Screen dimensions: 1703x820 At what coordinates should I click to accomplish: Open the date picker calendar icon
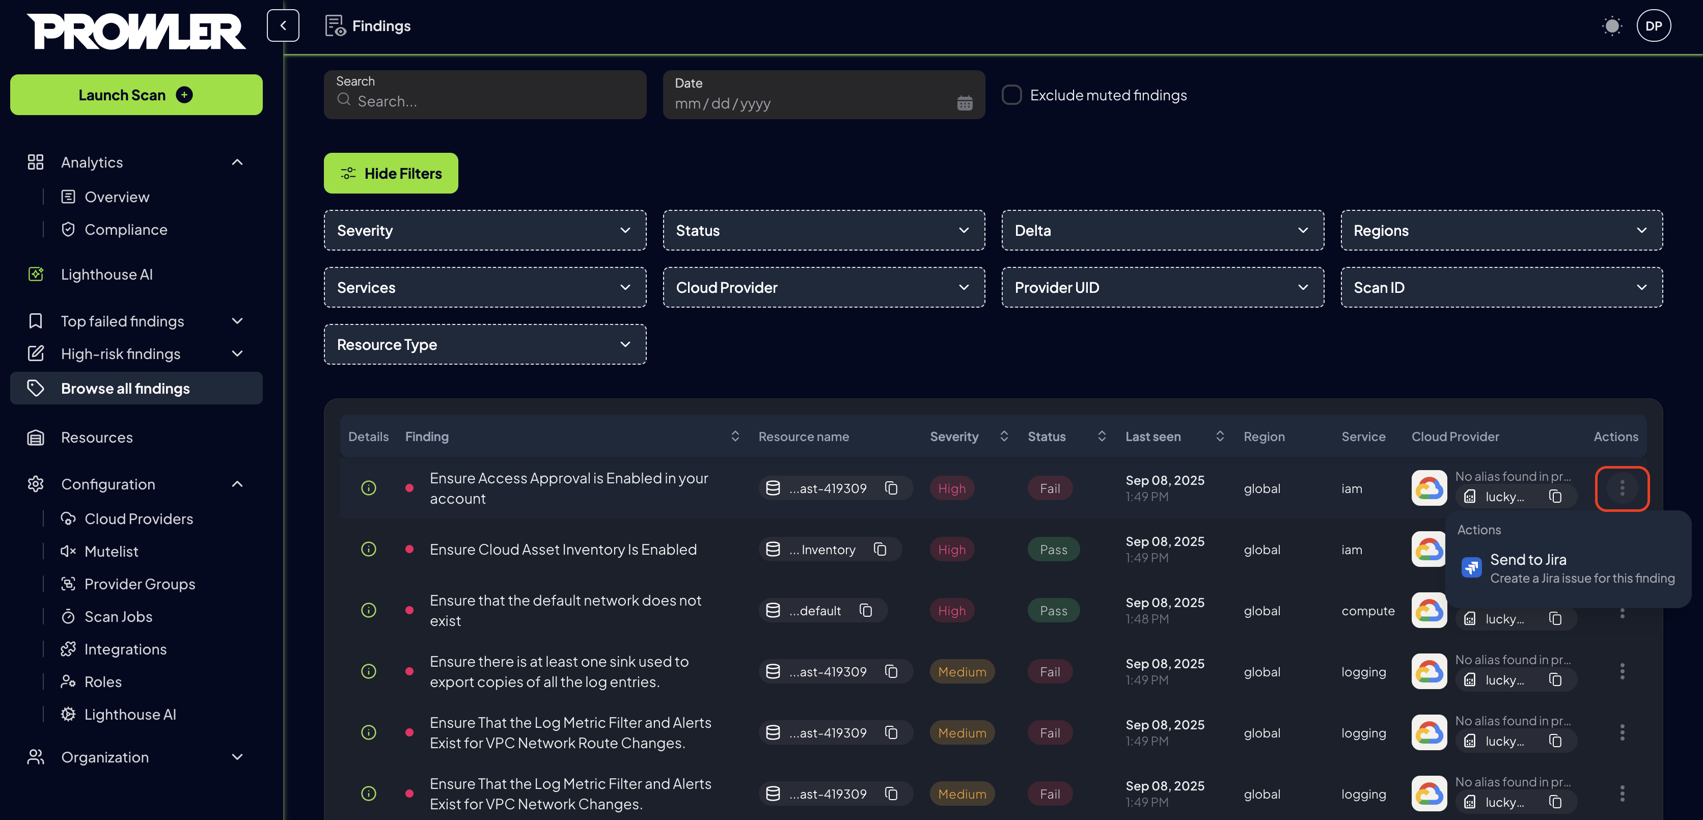click(x=965, y=103)
